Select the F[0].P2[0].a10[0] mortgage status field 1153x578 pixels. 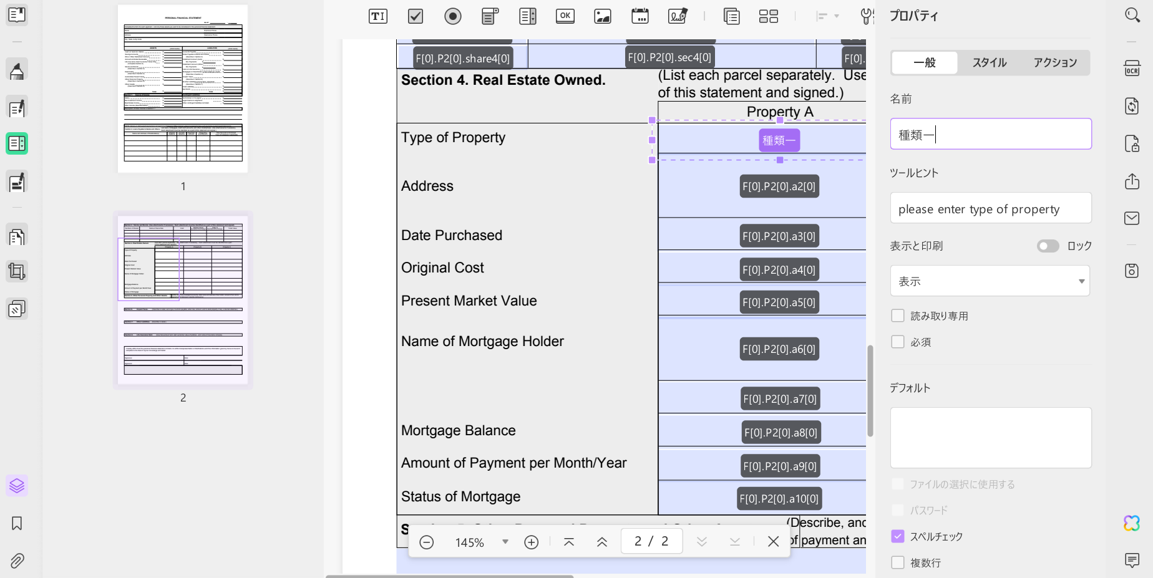[779, 498]
